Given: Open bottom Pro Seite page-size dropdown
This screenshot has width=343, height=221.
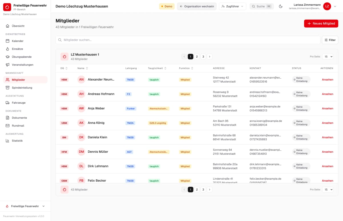Looking at the screenshot, I should click(328, 189).
